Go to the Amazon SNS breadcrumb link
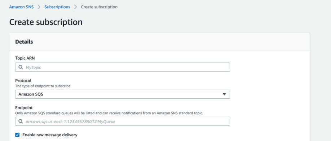The image size is (331, 141). coord(21,7)
